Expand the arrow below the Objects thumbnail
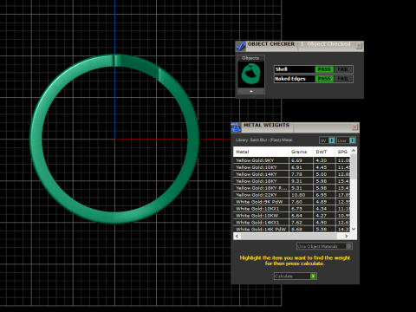This screenshot has width=416, height=312. [x=250, y=91]
